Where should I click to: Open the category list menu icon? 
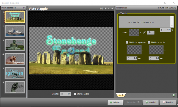point(106,8)
